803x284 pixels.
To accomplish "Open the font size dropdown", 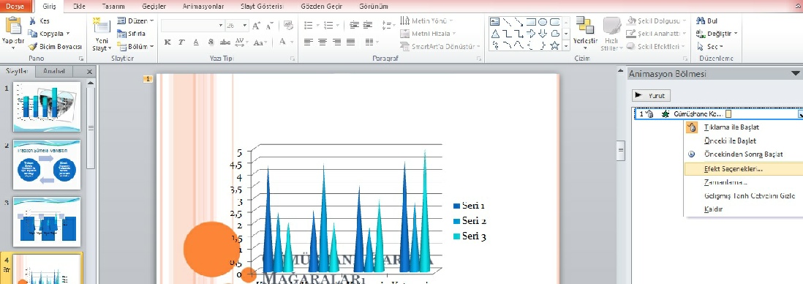I will point(245,25).
